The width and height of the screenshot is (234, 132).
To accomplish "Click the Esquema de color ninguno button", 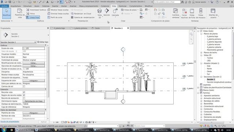I will click(x=34, y=81).
